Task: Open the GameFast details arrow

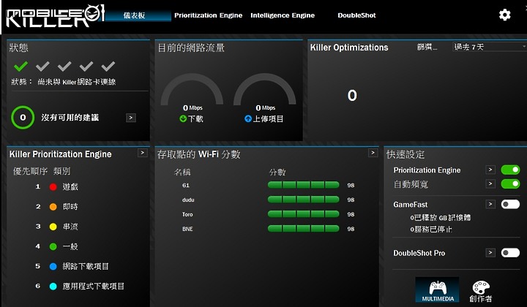Action: [x=490, y=205]
